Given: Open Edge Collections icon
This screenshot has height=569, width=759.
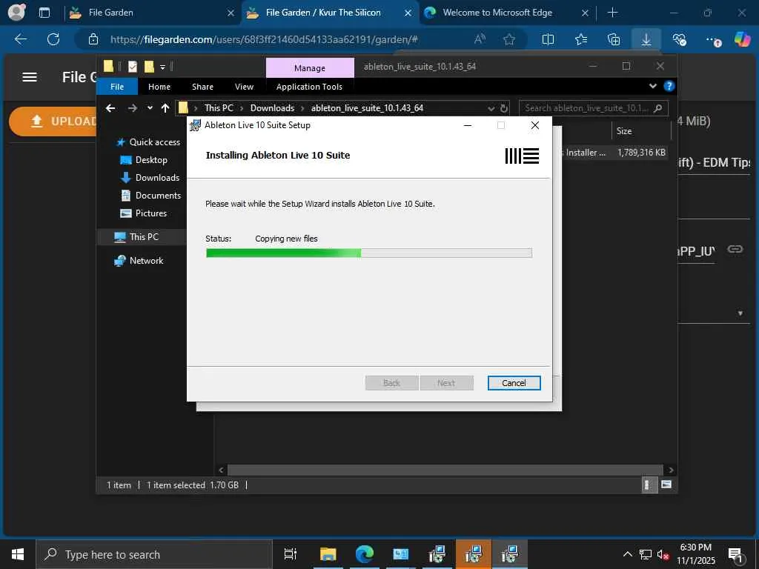Looking at the screenshot, I should (x=613, y=39).
